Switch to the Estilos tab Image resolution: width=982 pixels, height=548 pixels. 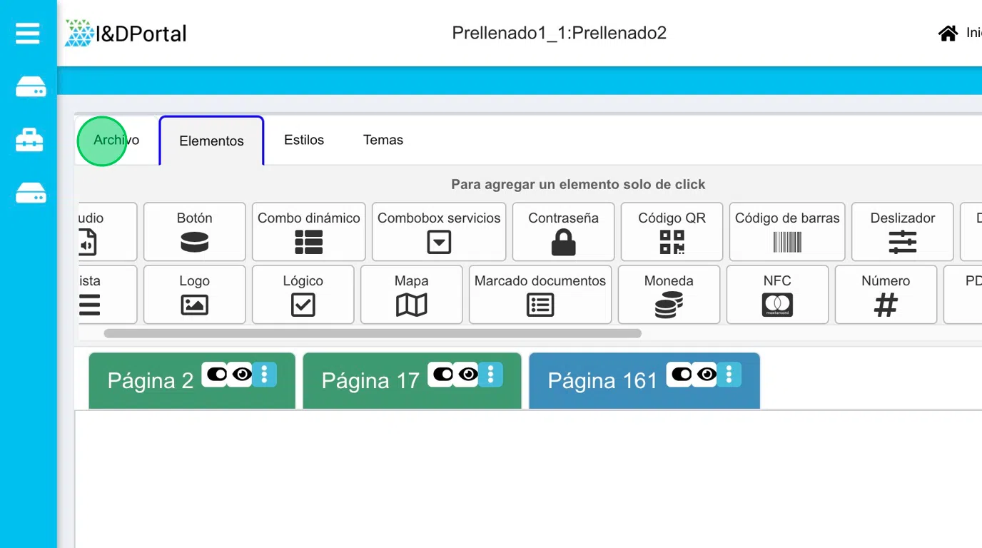click(x=304, y=141)
